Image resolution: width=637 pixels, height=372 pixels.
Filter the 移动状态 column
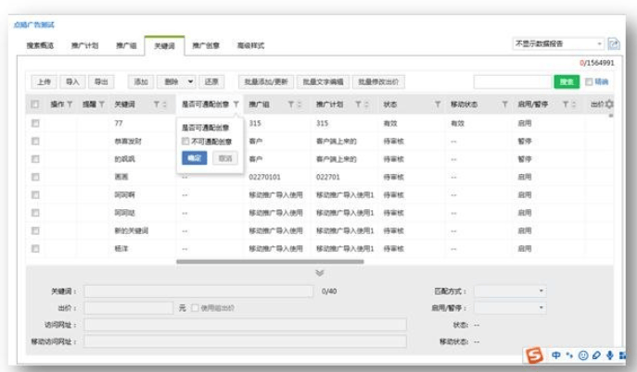point(504,105)
